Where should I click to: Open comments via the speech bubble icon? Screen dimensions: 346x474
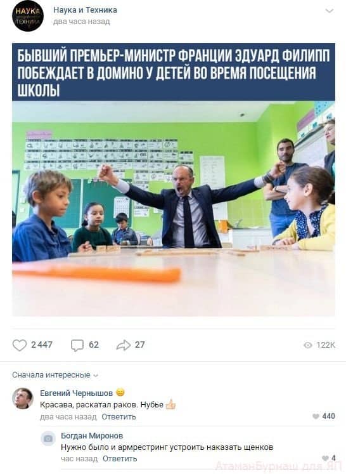[x=77, y=345]
